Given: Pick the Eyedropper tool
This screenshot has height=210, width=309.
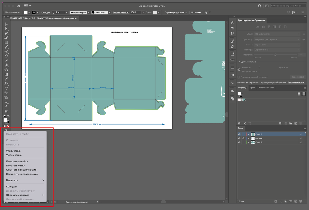Looking at the screenshot, I should [6, 79].
